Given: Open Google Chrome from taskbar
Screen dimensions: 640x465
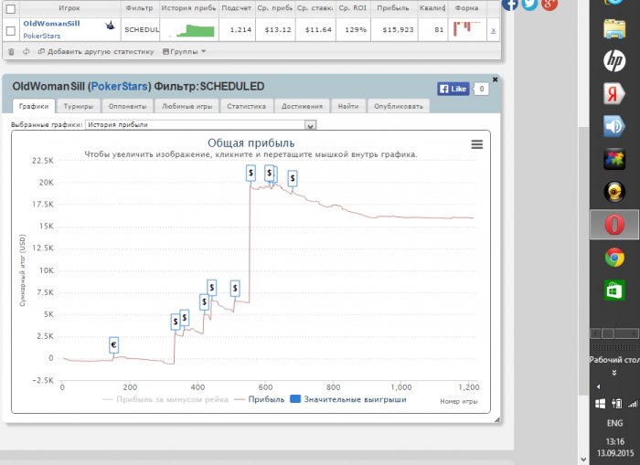Looking at the screenshot, I should coord(614,258).
